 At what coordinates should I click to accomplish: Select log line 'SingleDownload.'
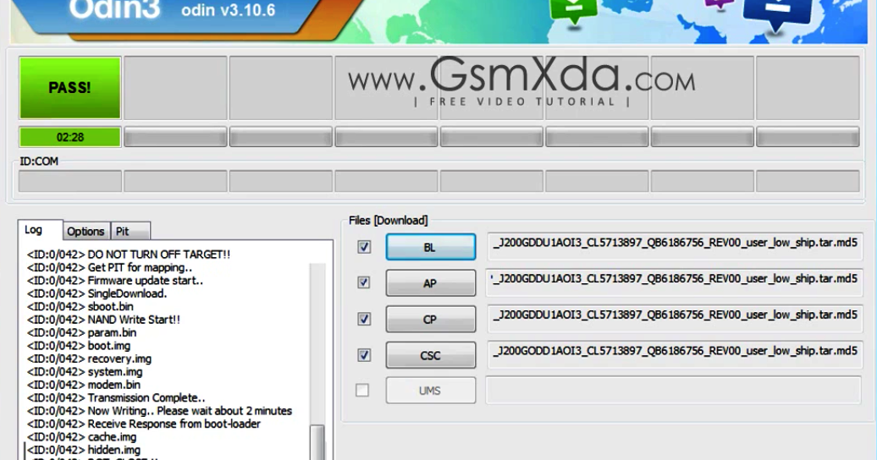[97, 293]
